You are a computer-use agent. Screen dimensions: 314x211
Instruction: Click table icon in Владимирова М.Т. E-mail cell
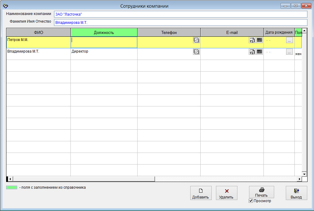259,52
